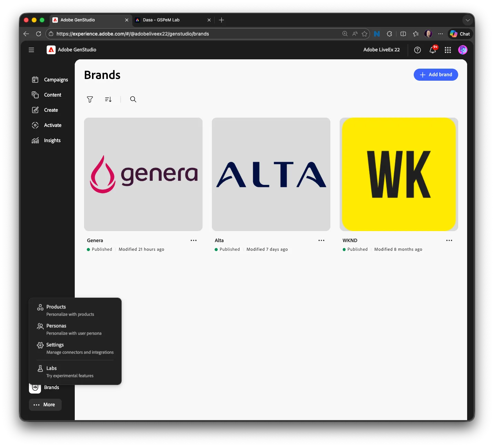Click the sort brands icon
Image resolution: width=494 pixels, height=447 pixels.
[x=108, y=99]
